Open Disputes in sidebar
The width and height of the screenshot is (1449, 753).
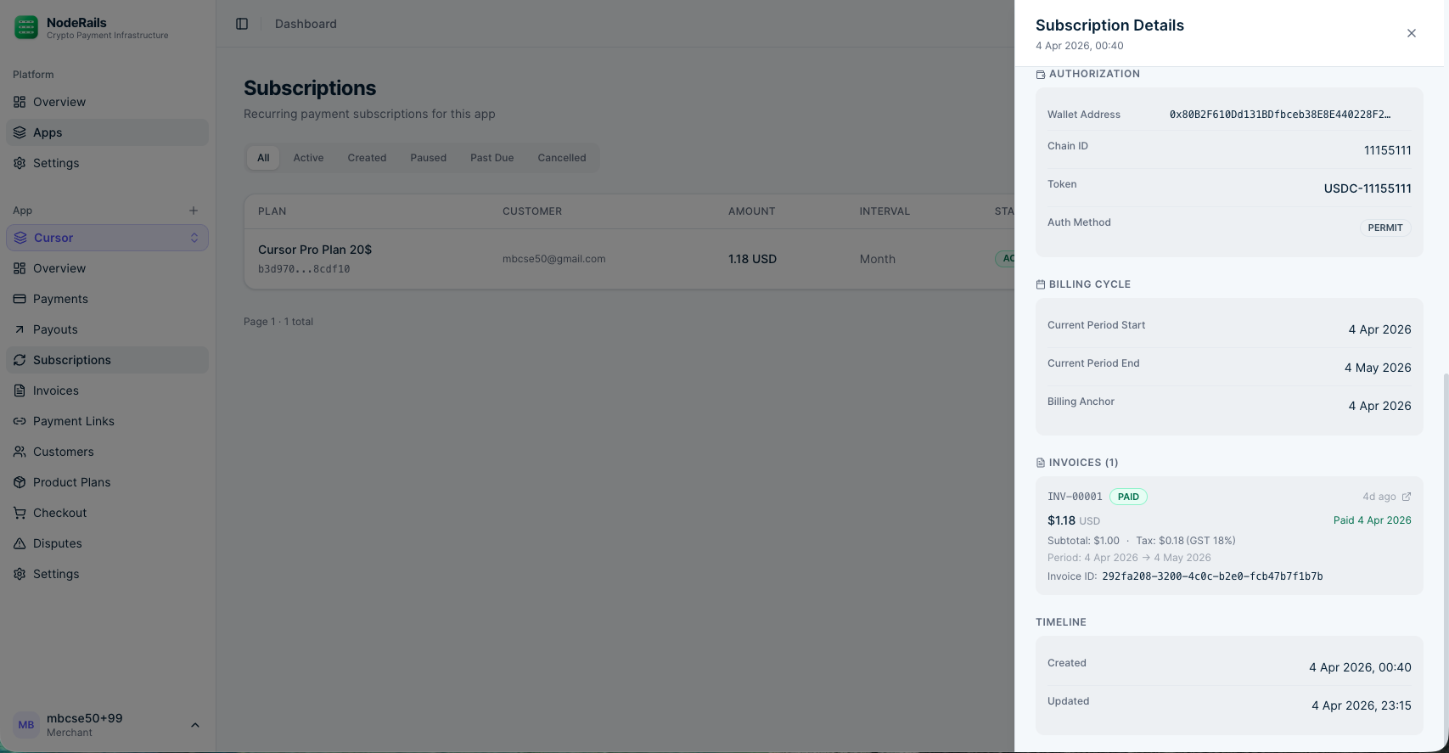tap(107, 543)
